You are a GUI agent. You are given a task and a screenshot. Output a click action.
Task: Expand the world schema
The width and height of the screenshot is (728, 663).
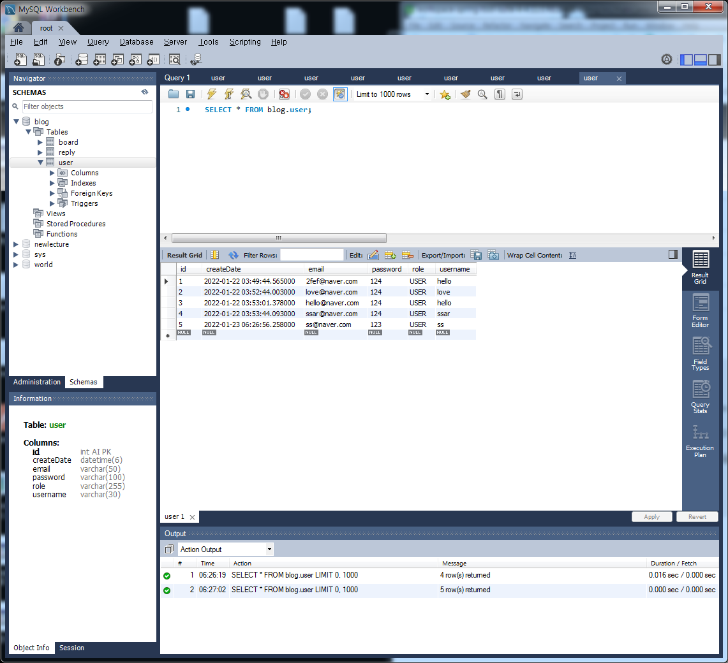coord(16,265)
